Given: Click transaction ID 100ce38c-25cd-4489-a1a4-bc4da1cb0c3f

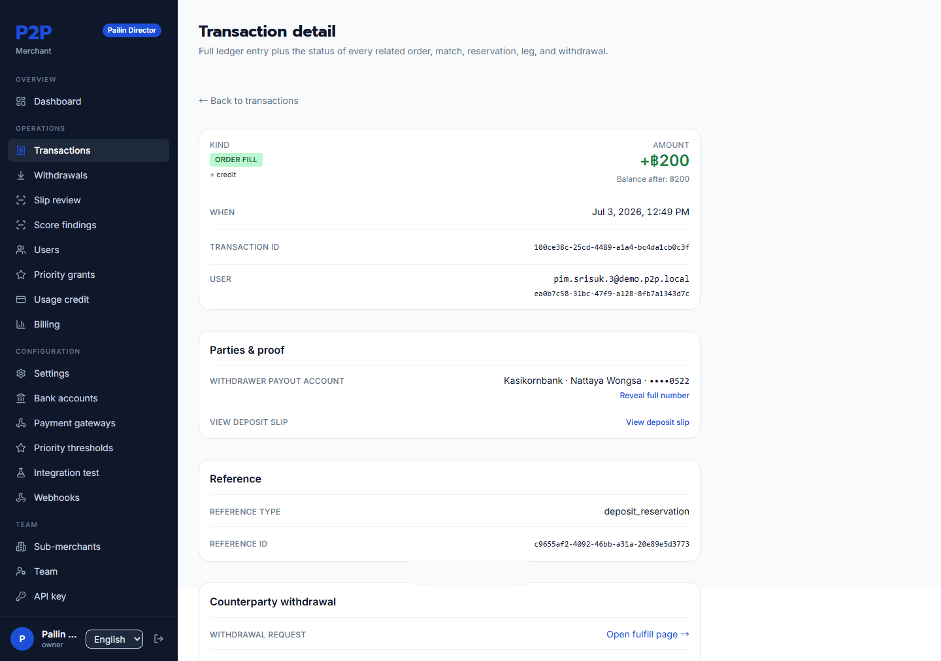Looking at the screenshot, I should [612, 247].
